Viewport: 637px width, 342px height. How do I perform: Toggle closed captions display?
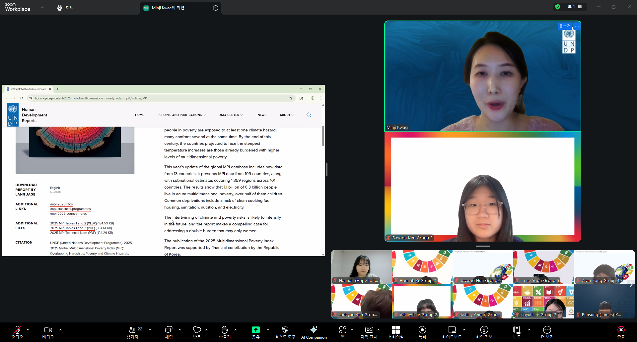369,332
